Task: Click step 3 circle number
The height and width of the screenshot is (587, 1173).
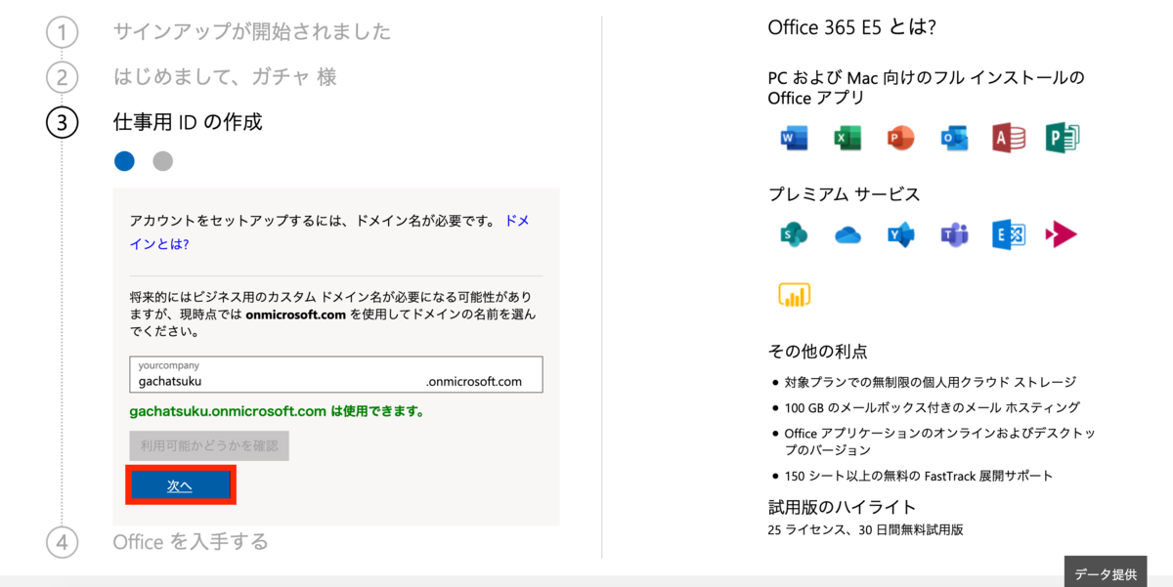Action: tap(62, 123)
